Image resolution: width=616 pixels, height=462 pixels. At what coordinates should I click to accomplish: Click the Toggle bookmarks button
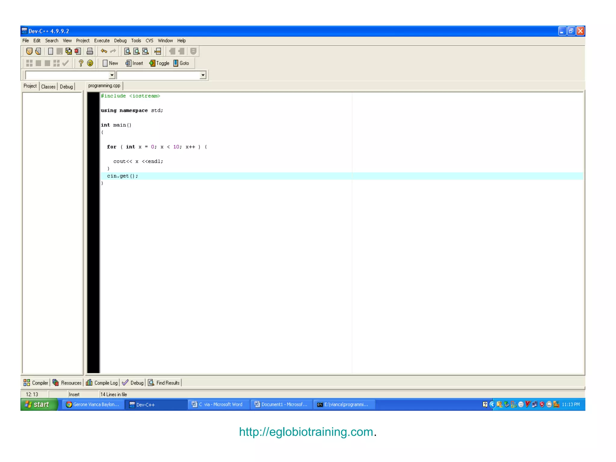pyautogui.click(x=159, y=63)
